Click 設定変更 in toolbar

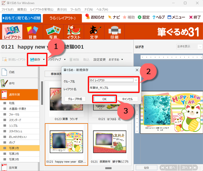pos(99,59)
